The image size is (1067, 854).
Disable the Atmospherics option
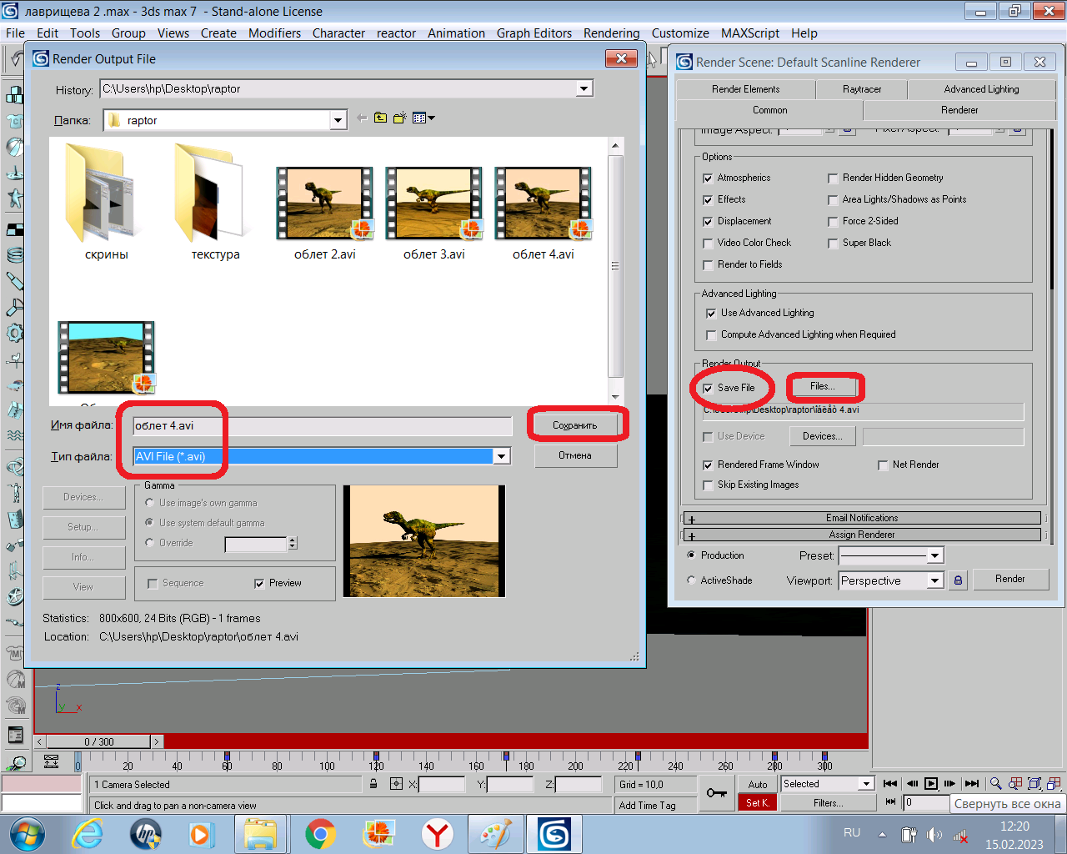tap(708, 178)
